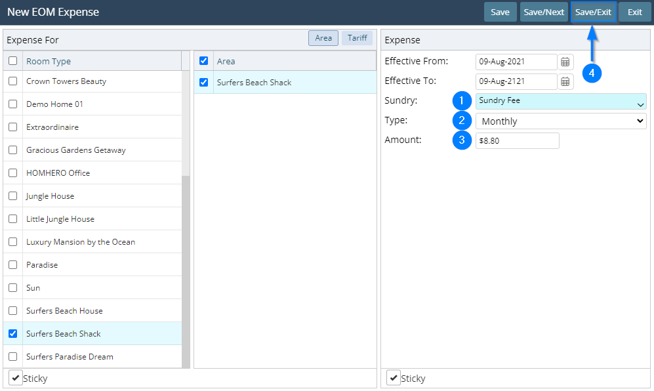The height and width of the screenshot is (391, 654).
Task: Click the Effective From date field
Action: 516,62
